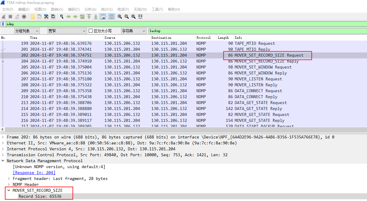Screen dimensions: 367x201
Task: Close the current capture file
Action: coord(46,17)
